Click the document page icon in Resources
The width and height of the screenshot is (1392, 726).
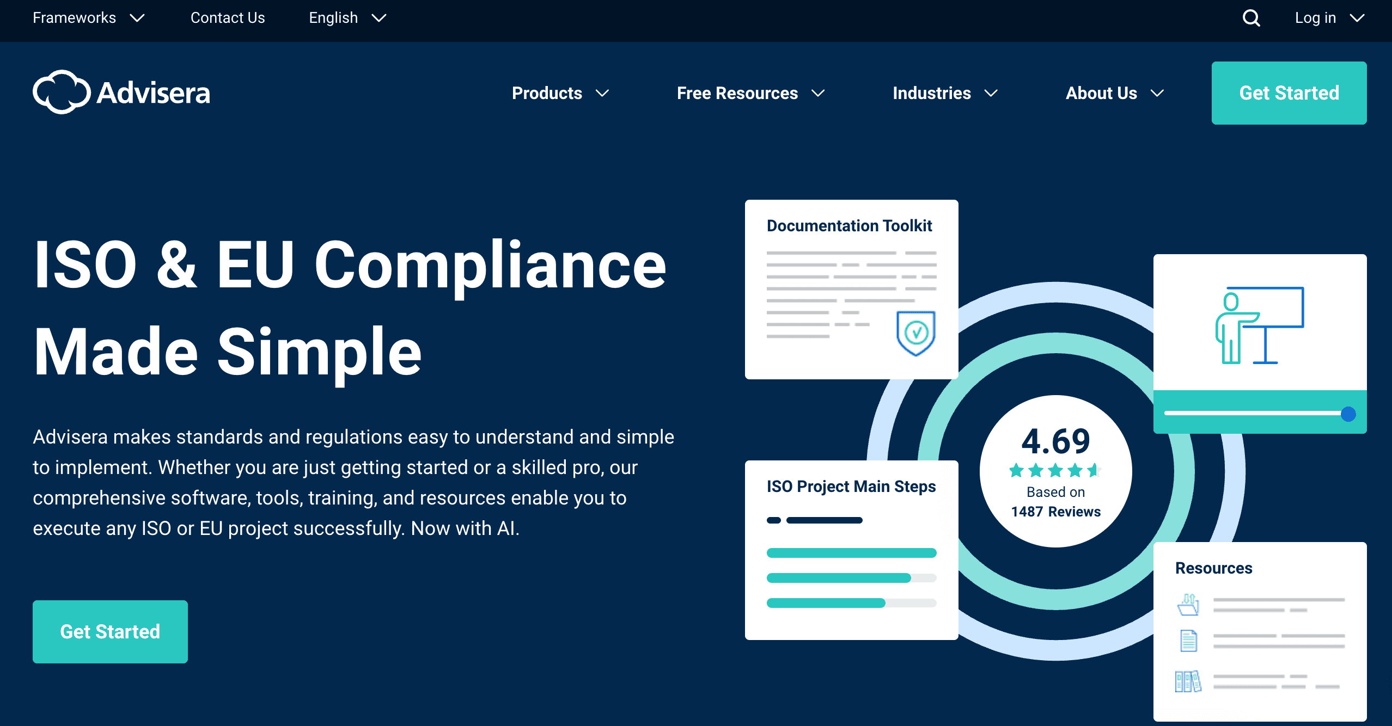click(1188, 641)
